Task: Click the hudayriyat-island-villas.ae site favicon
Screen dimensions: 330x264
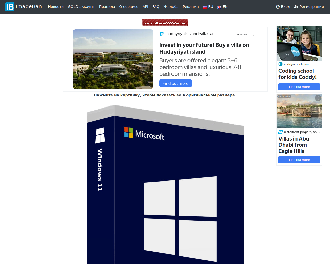Action: point(162,34)
